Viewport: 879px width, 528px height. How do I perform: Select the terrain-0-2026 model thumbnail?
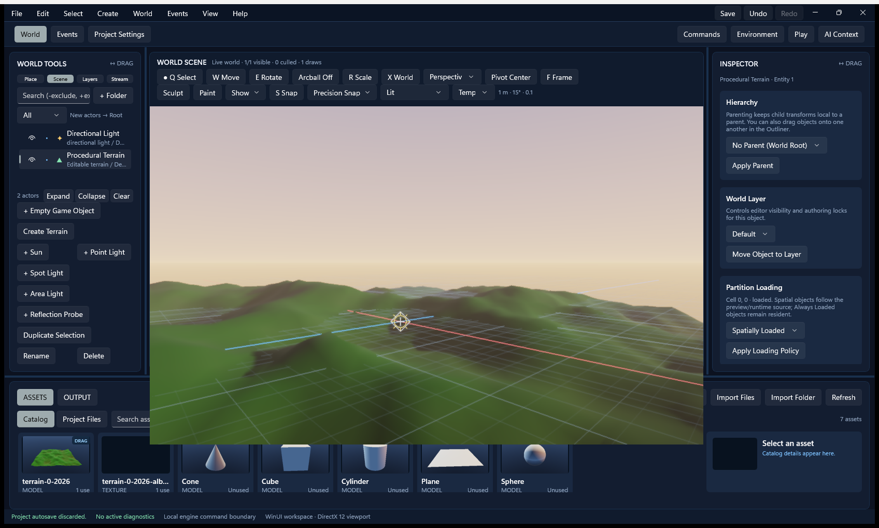(56, 454)
